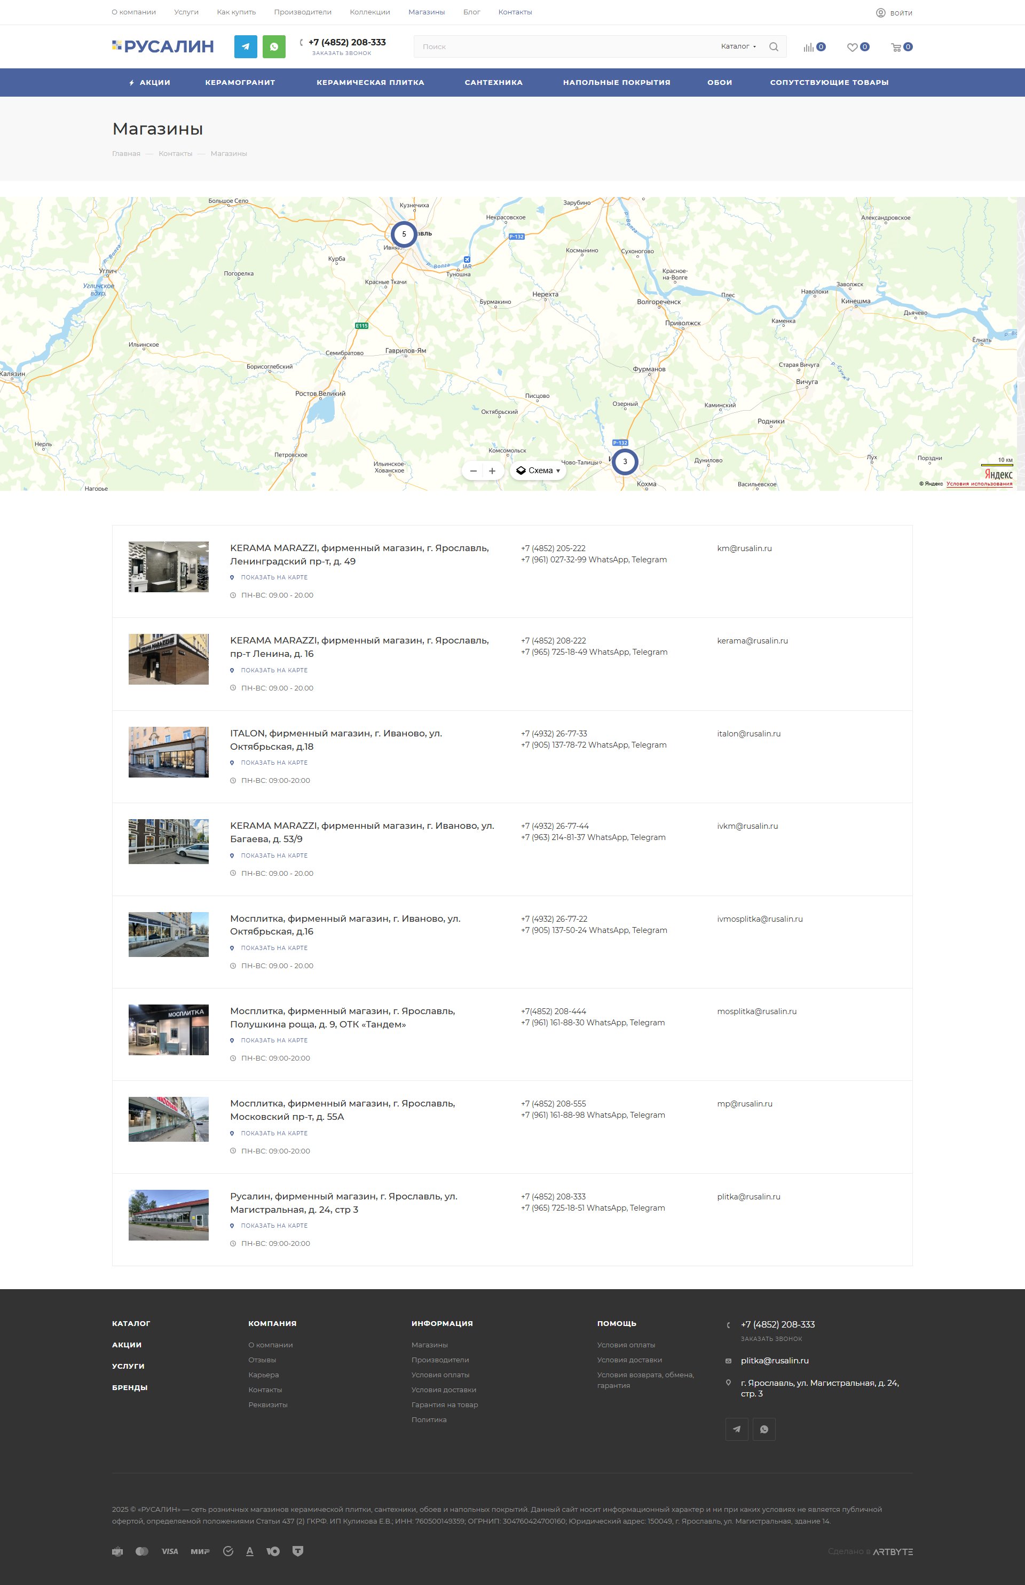Screen dimensions: 1025x1585
Task: Click Заказать звонок under header phone
Action: coord(342,53)
